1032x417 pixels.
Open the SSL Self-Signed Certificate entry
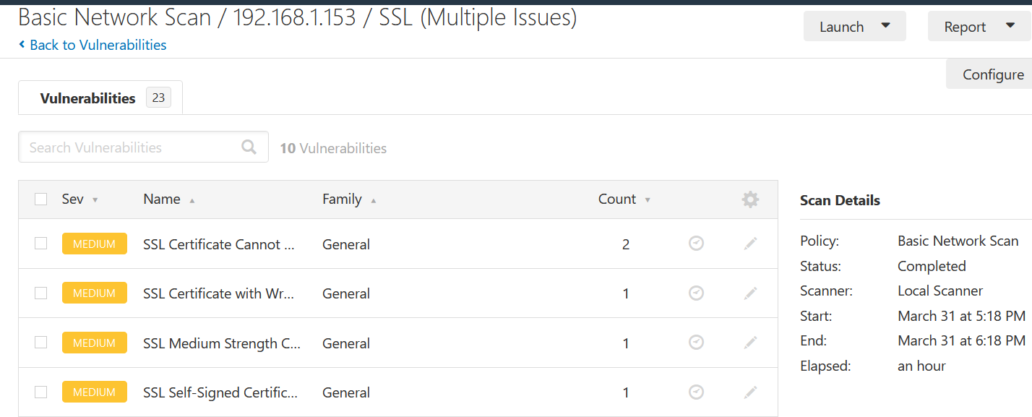point(220,392)
